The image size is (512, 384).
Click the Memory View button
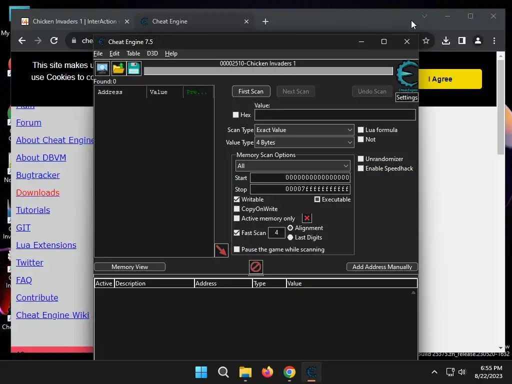pos(129,267)
